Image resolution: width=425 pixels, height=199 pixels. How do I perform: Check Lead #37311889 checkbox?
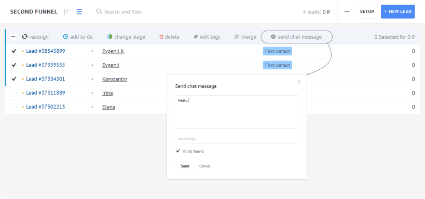tap(14, 93)
